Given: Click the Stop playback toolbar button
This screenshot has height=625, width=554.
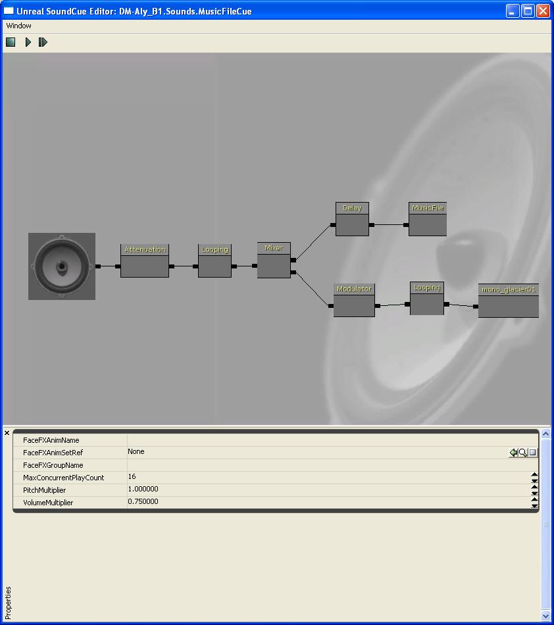Looking at the screenshot, I should click(11, 42).
